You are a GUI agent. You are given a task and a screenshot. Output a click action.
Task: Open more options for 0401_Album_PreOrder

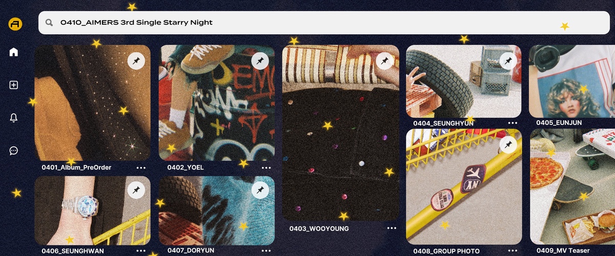click(x=141, y=167)
